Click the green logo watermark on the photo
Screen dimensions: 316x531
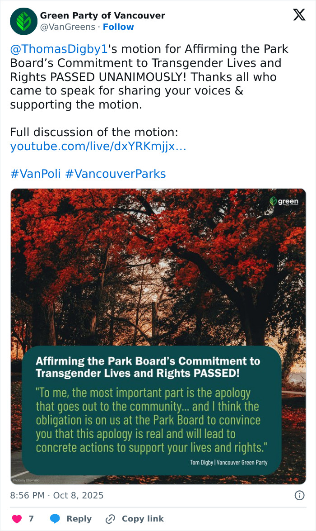(x=284, y=202)
